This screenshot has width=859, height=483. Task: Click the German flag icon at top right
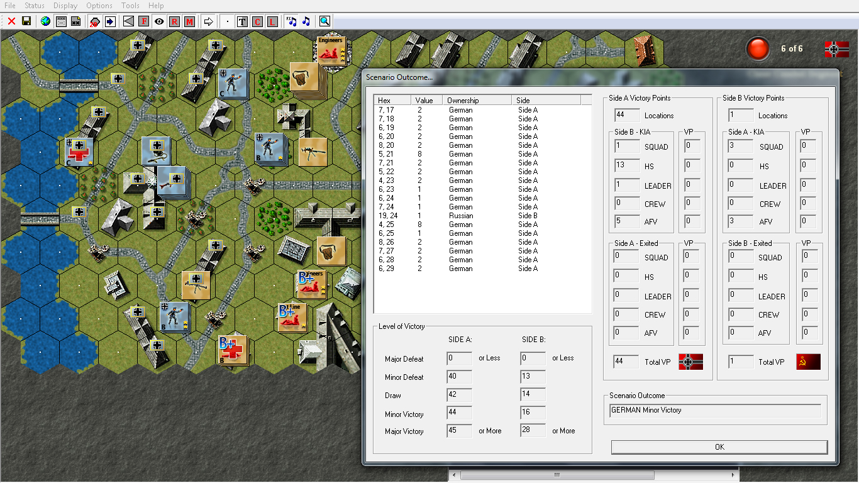(837, 49)
